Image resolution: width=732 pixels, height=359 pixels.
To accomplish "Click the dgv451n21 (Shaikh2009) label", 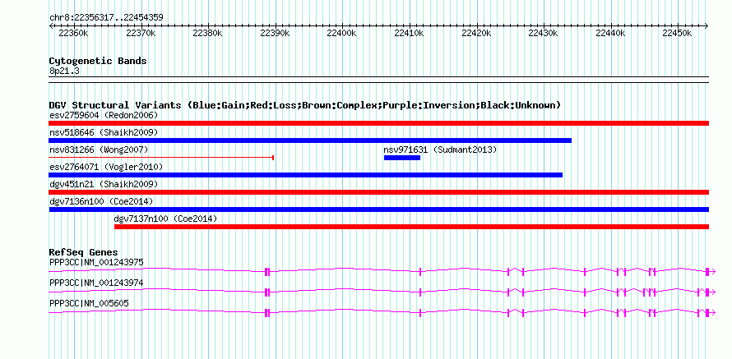I will tap(104, 184).
